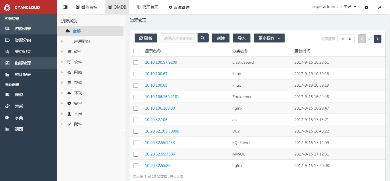Expand the 硬件 category tree node
Viewport: 390px width, 181px height.
62,52
